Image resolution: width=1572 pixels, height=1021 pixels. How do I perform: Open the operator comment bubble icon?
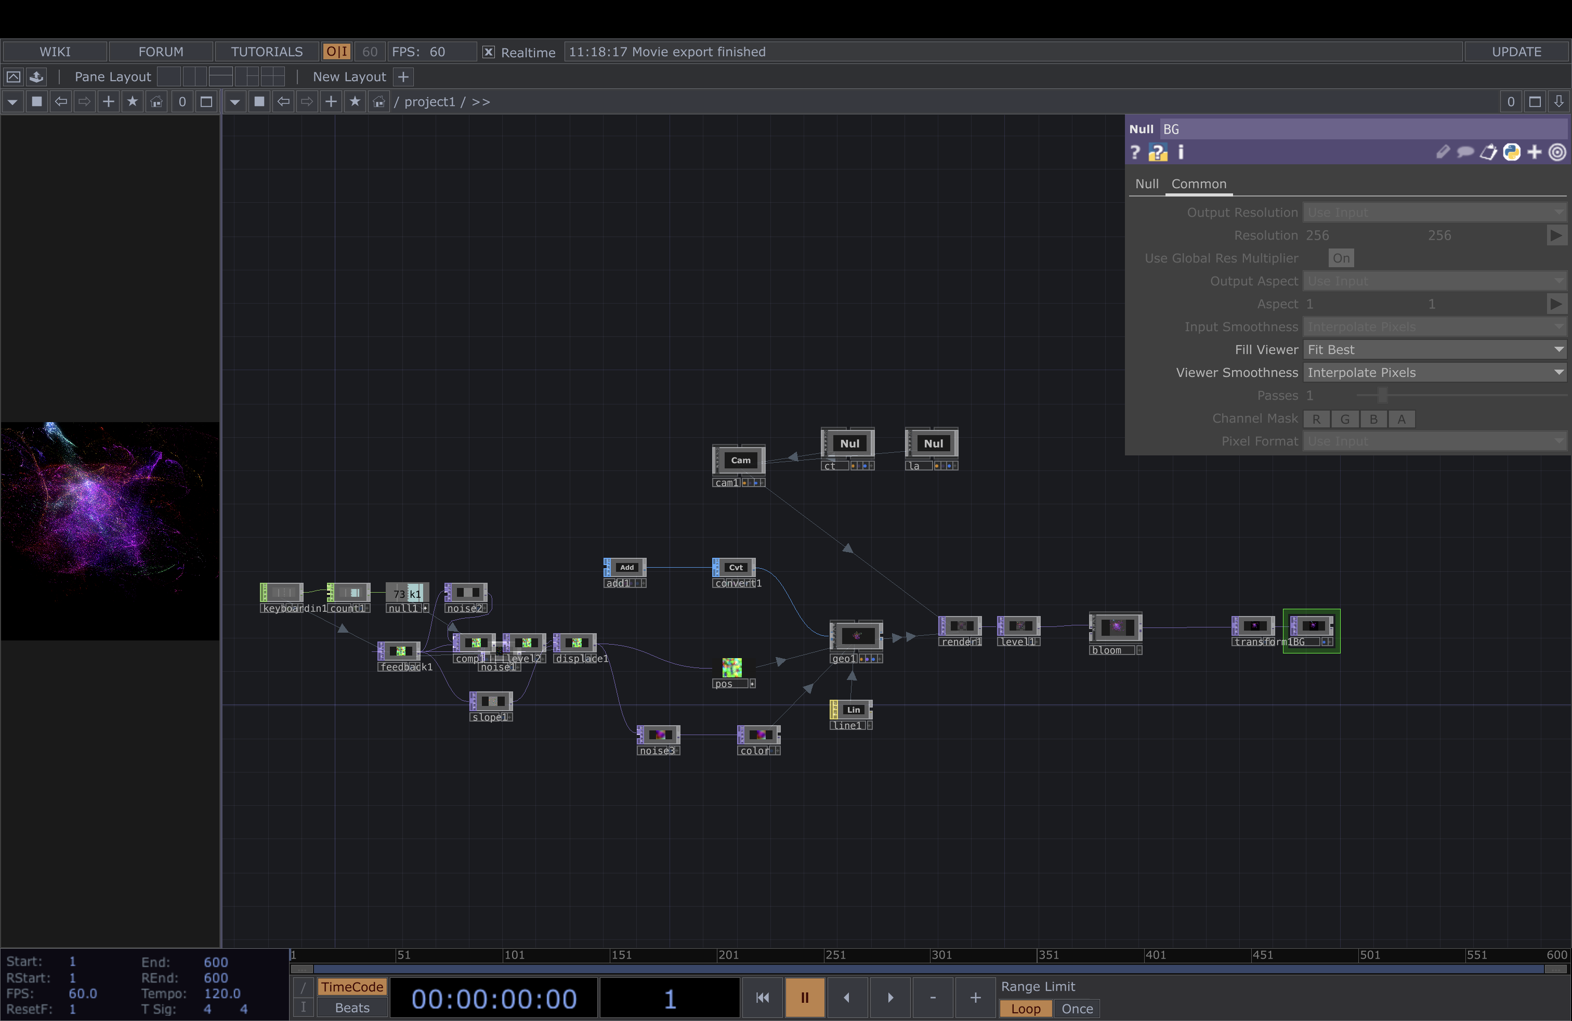(x=1465, y=152)
